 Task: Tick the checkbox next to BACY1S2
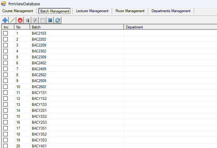6,99
